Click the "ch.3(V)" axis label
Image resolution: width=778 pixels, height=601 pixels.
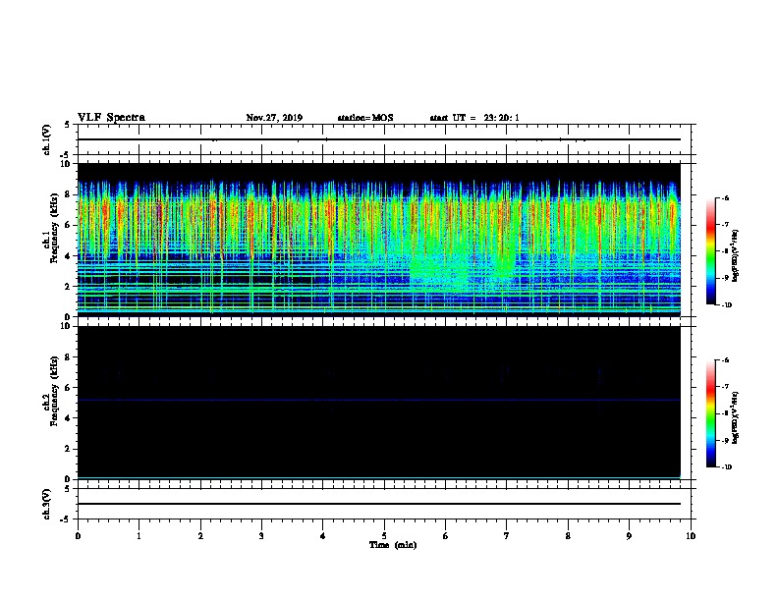click(x=46, y=504)
